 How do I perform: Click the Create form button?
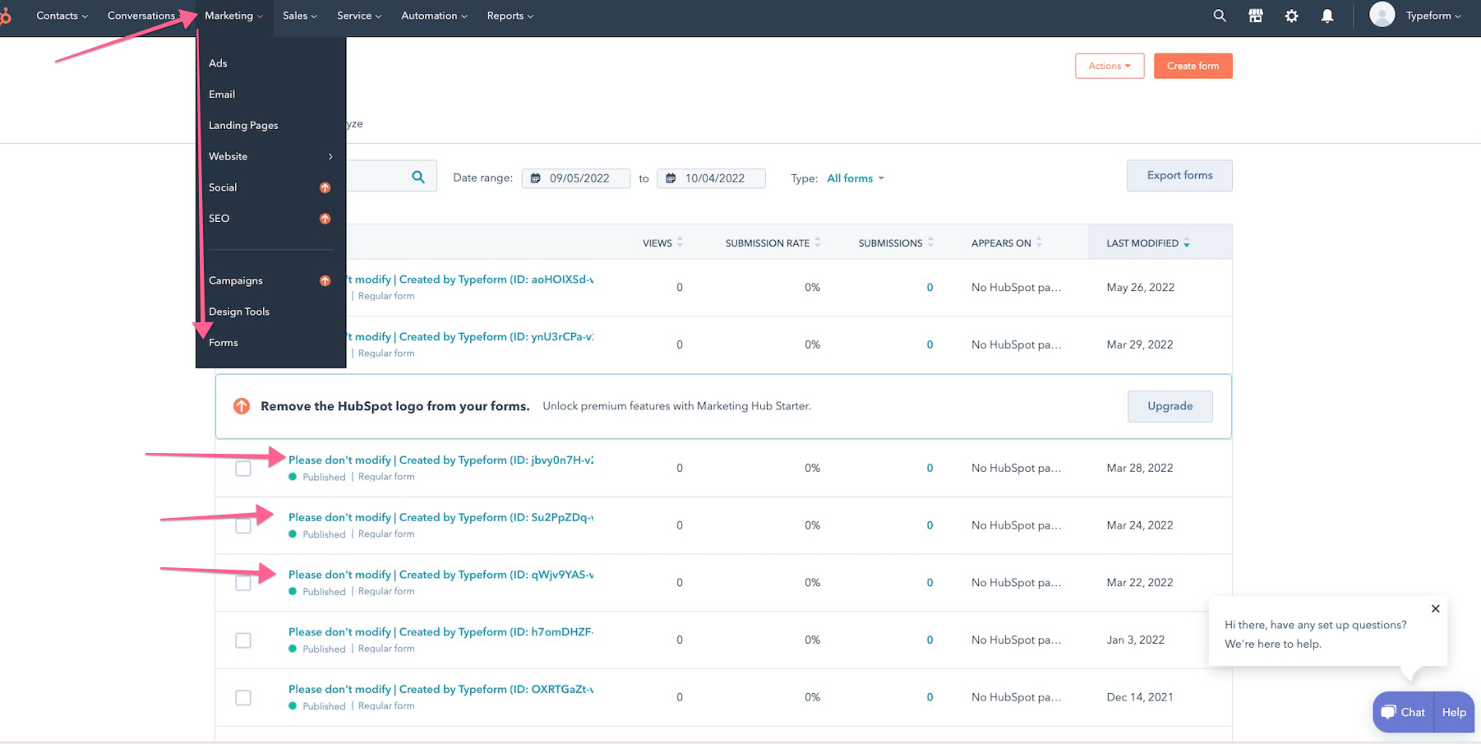1193,66
